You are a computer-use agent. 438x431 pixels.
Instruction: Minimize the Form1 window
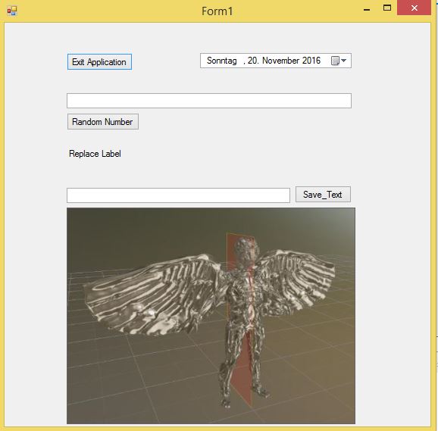(367, 9)
